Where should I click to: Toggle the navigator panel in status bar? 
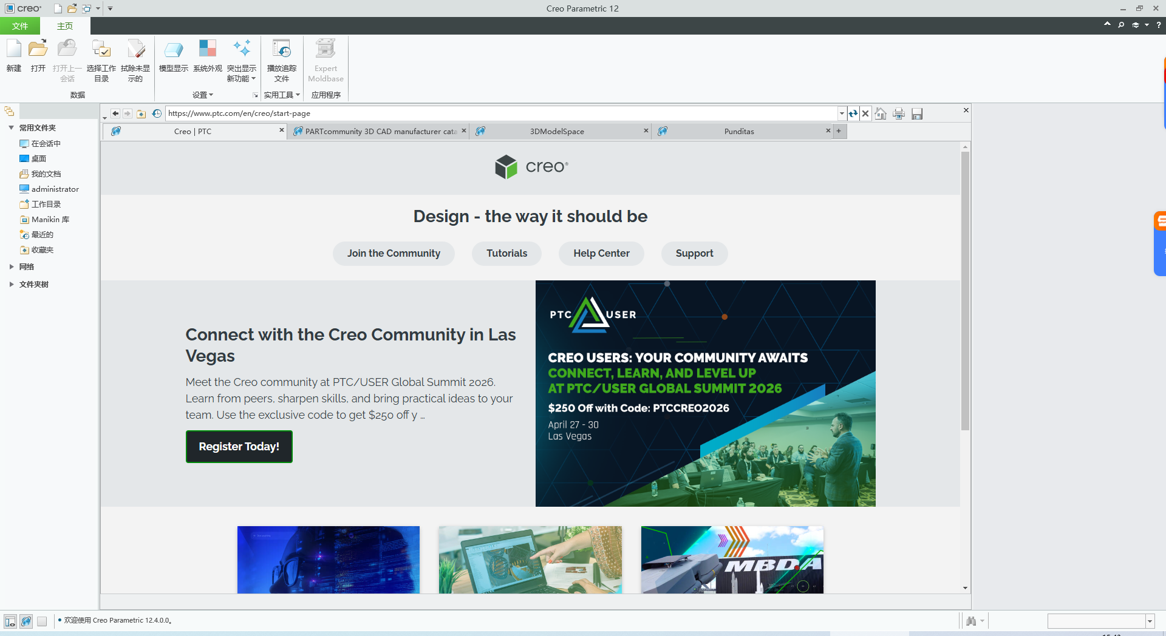tap(10, 621)
